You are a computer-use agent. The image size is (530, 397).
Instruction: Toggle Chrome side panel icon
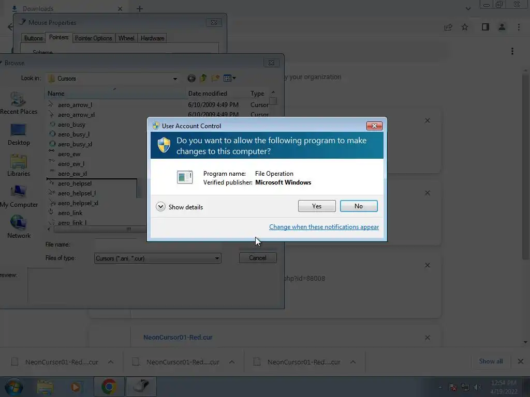tap(485, 27)
